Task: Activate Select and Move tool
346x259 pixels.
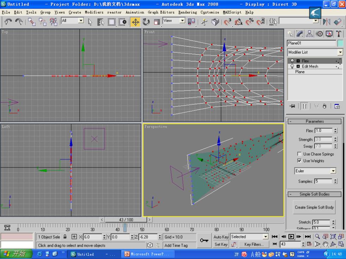Action: tap(135, 22)
